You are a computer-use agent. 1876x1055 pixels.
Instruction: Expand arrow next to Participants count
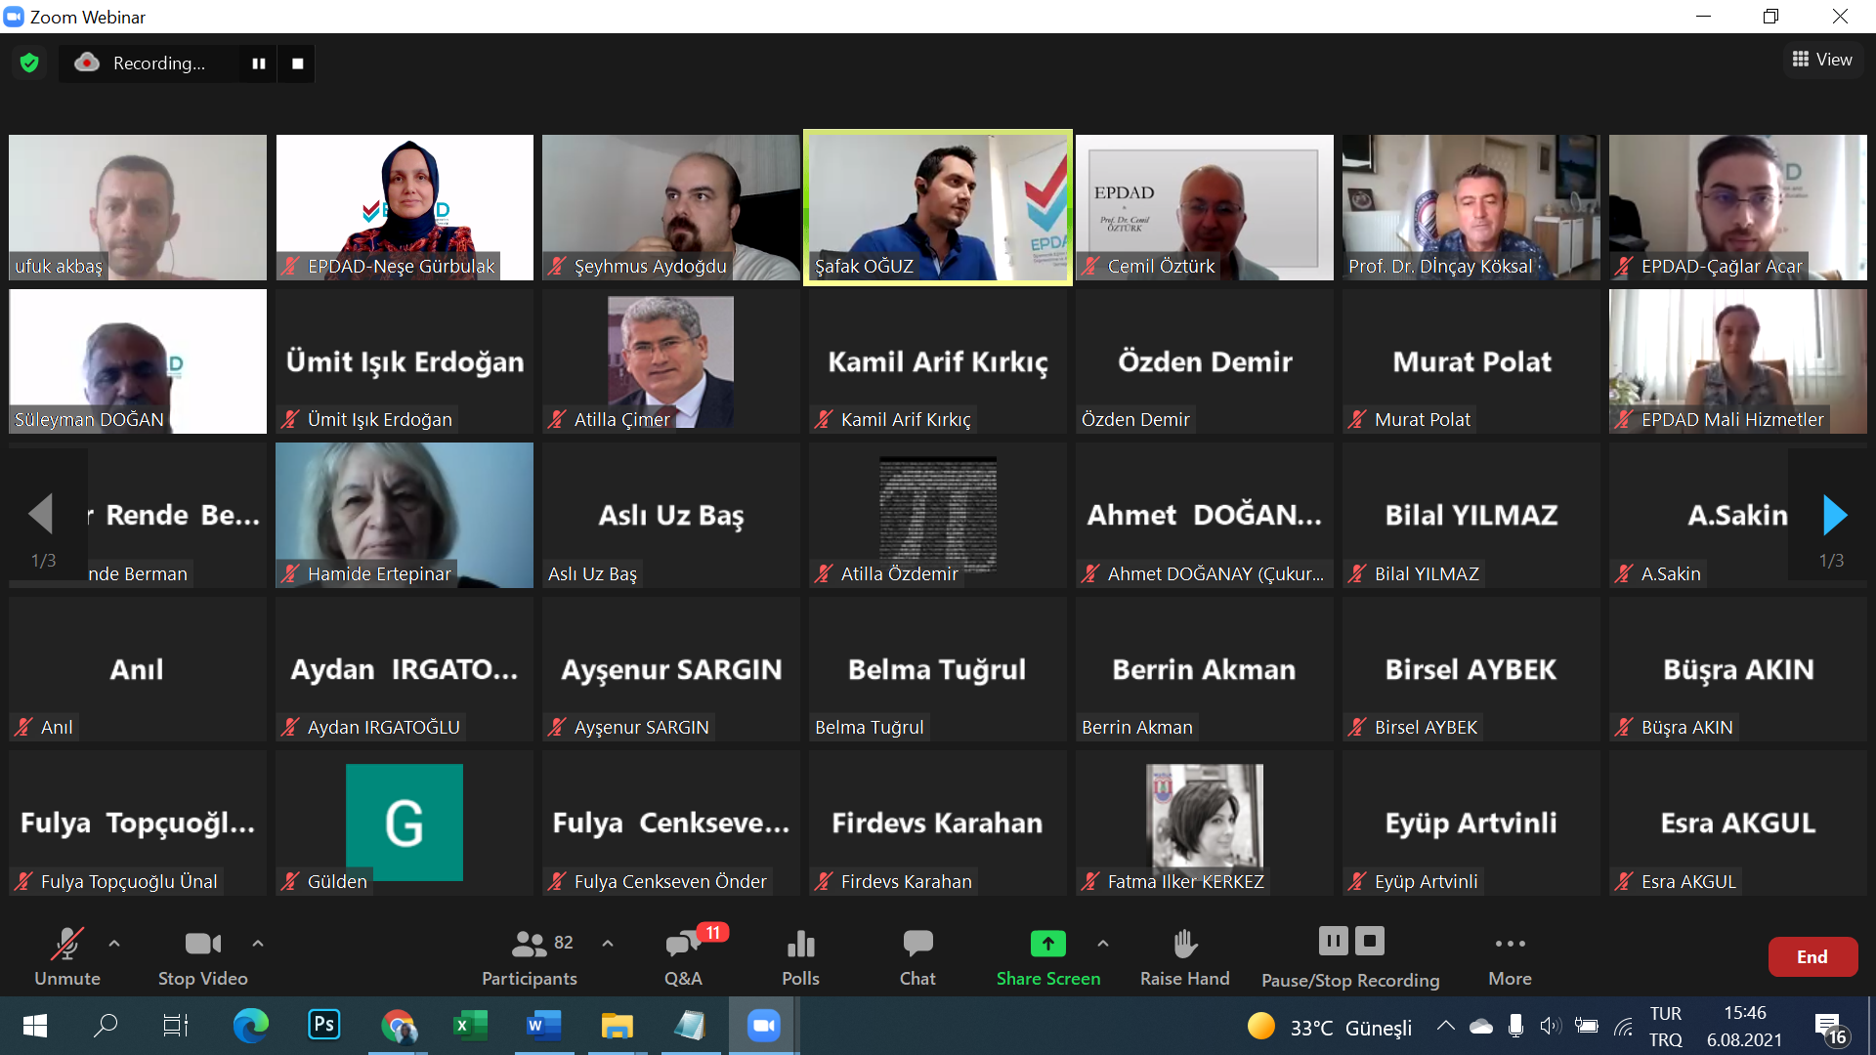click(608, 944)
